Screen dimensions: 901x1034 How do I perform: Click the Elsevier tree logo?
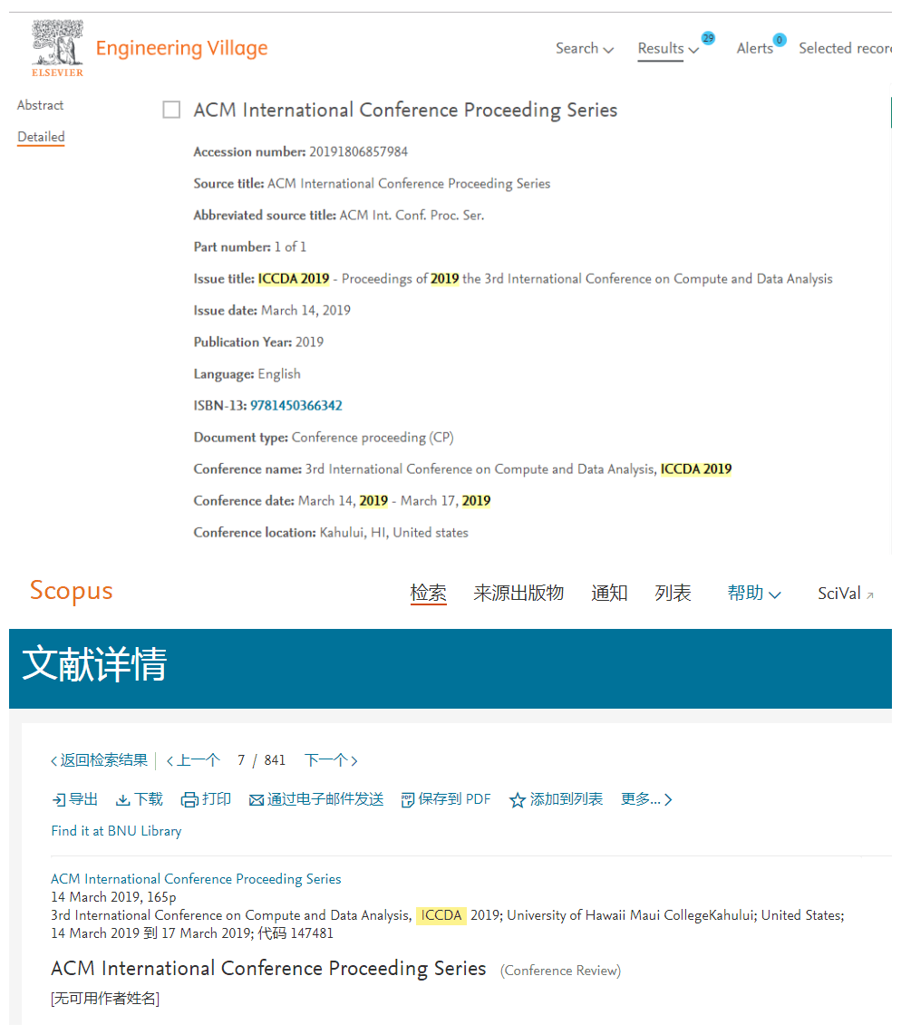[x=57, y=48]
